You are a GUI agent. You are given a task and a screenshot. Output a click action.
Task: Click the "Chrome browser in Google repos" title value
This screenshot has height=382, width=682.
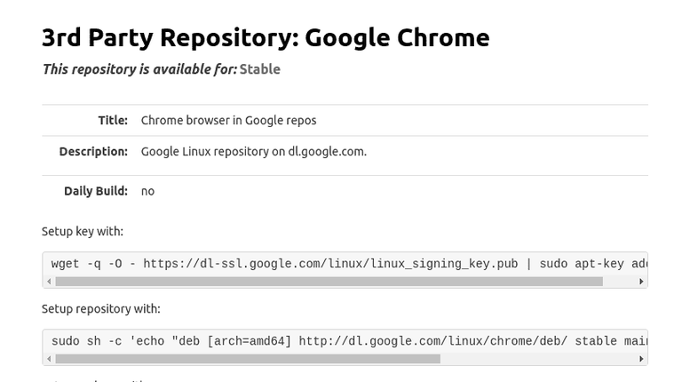228,120
